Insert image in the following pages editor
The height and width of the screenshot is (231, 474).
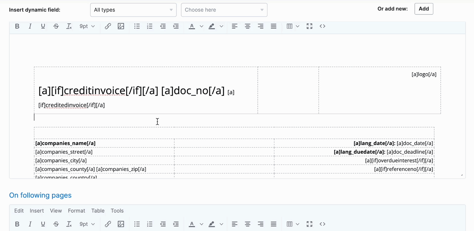(x=121, y=224)
